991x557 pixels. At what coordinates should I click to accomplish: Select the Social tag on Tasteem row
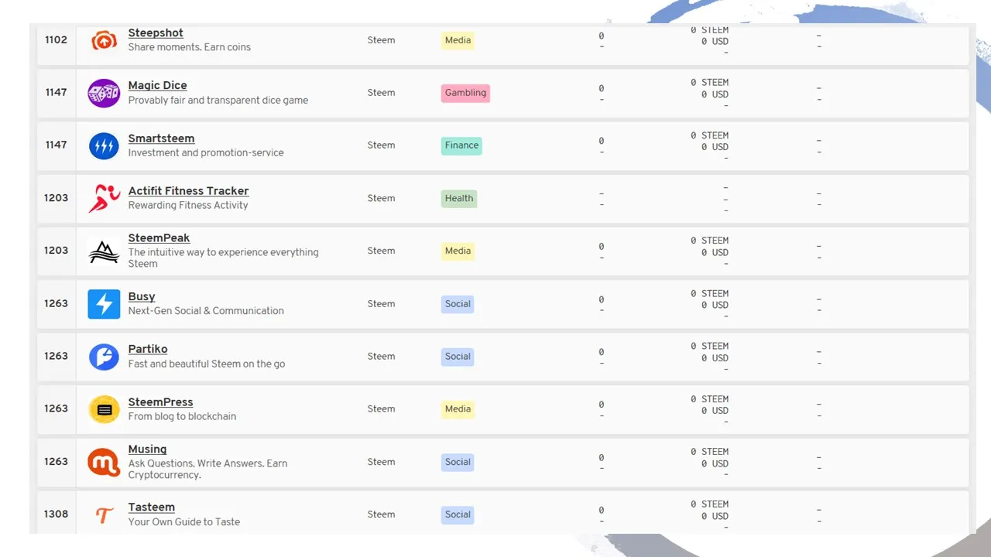pos(458,514)
